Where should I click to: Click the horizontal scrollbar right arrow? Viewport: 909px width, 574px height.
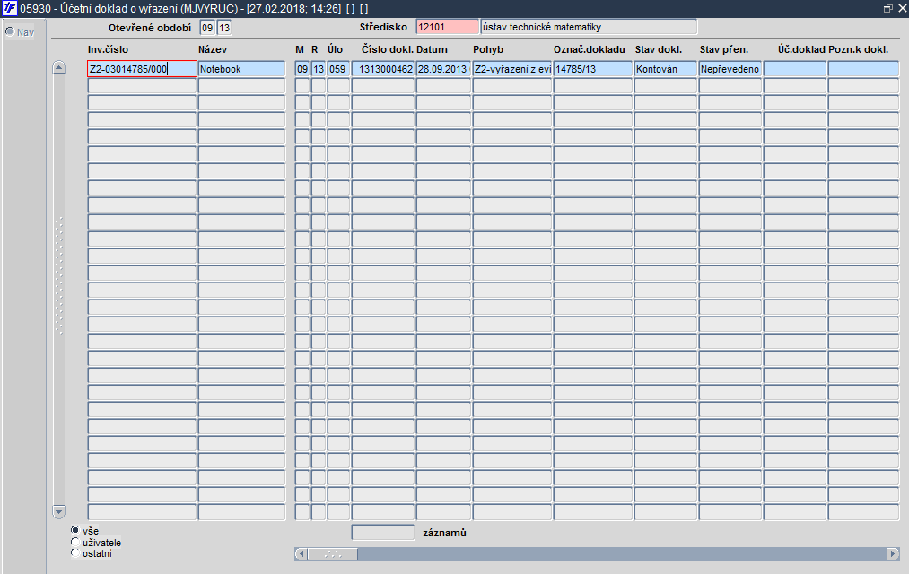(x=894, y=553)
